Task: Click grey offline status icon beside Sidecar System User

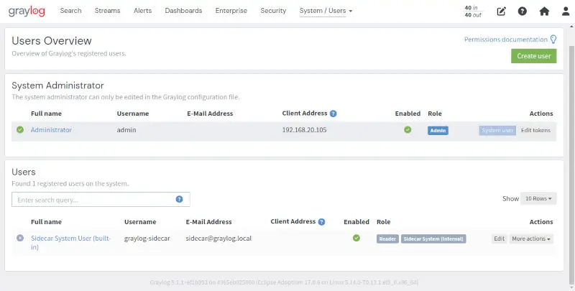Action: tap(20, 239)
